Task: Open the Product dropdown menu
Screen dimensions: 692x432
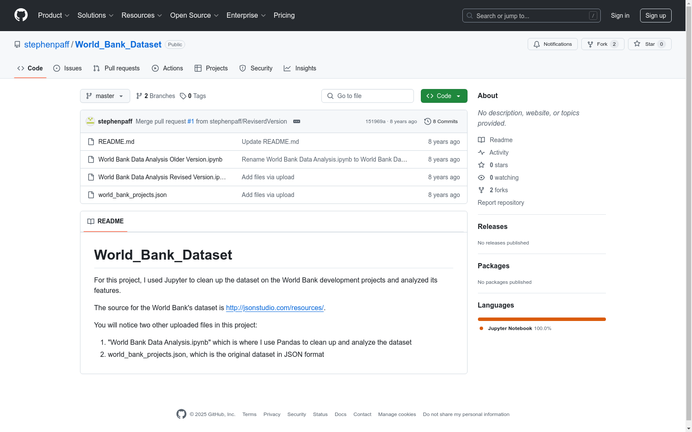Action: coord(54,16)
